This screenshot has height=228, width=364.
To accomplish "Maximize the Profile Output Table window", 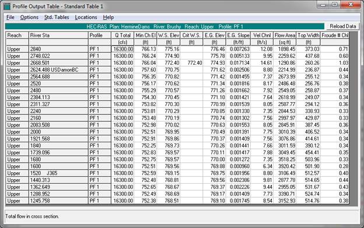I will coord(334,5).
